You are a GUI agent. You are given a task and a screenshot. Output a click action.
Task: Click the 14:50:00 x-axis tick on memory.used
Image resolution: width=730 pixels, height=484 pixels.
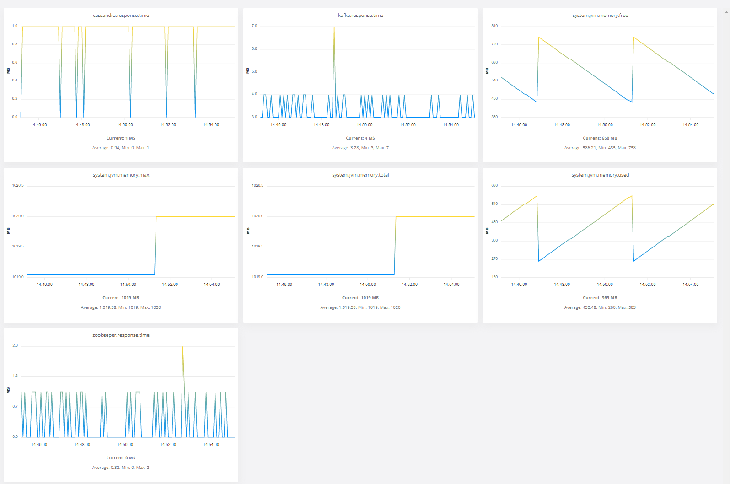pos(605,285)
